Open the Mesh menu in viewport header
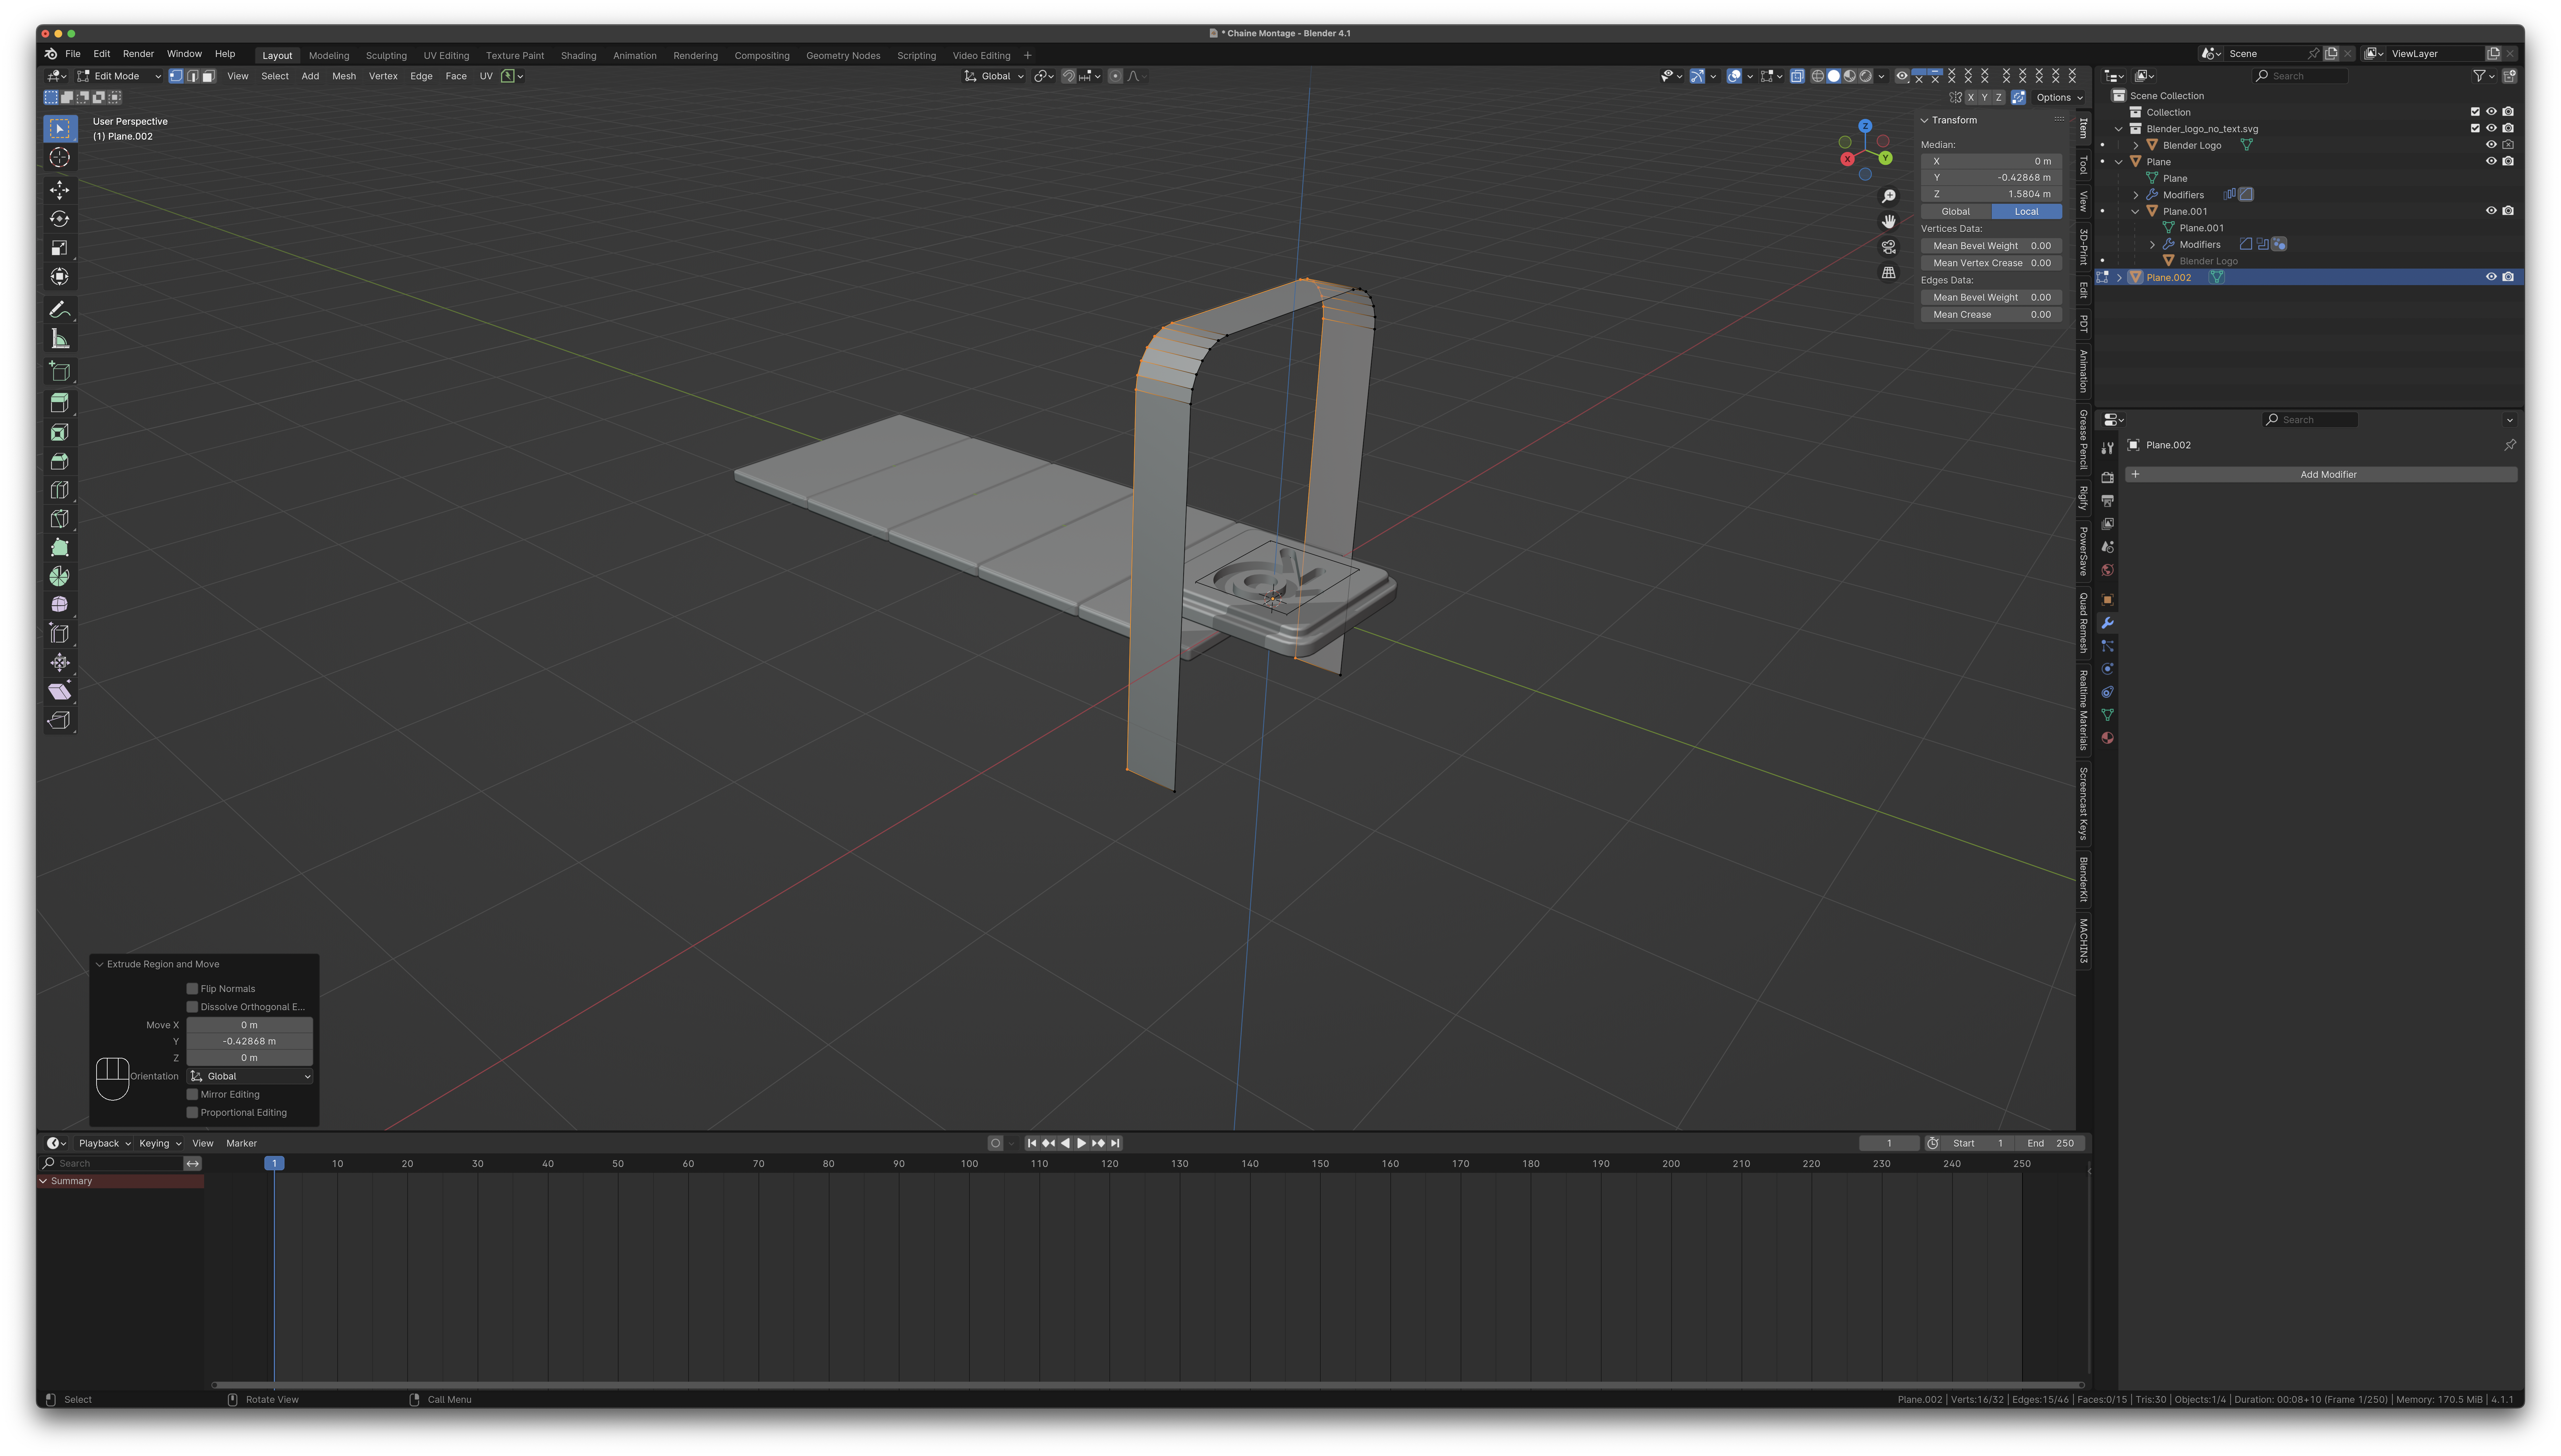 coord(344,76)
